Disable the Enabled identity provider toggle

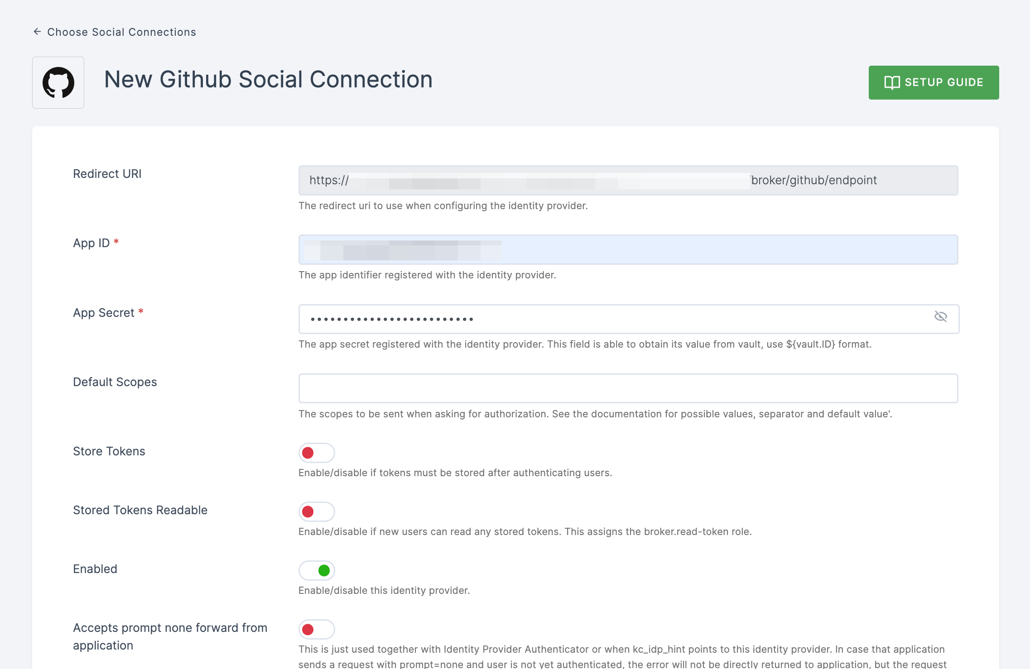point(317,570)
